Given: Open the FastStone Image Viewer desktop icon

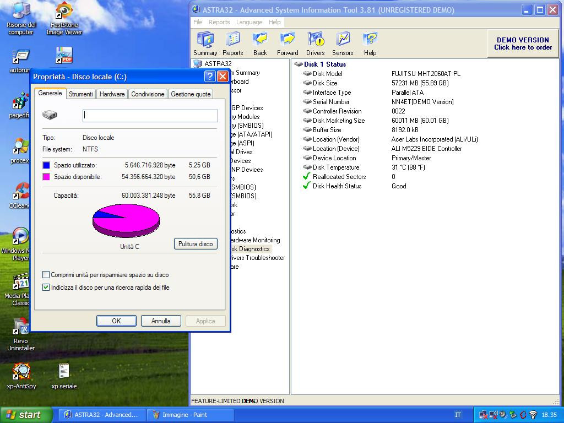Looking at the screenshot, I should [64, 18].
